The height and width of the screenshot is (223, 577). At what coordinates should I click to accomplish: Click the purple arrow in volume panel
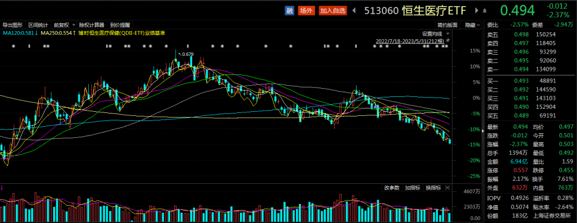pyautogui.click(x=2, y=188)
